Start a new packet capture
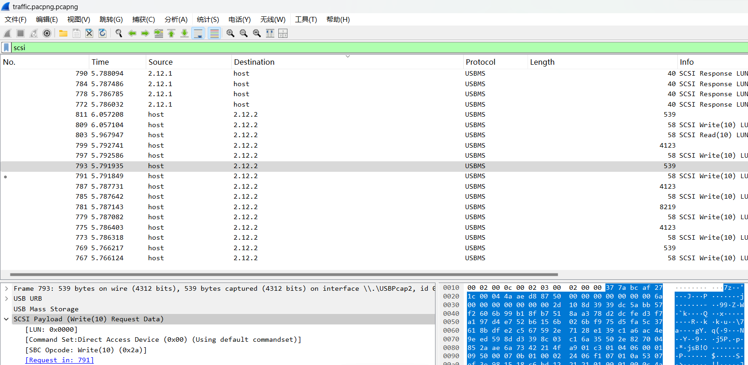This screenshot has height=365, width=748. [7, 33]
